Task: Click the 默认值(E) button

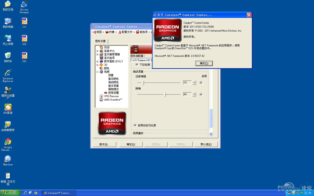Action: 206,144
